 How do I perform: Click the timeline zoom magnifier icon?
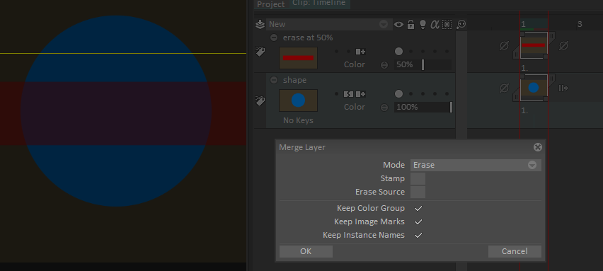coord(461,25)
